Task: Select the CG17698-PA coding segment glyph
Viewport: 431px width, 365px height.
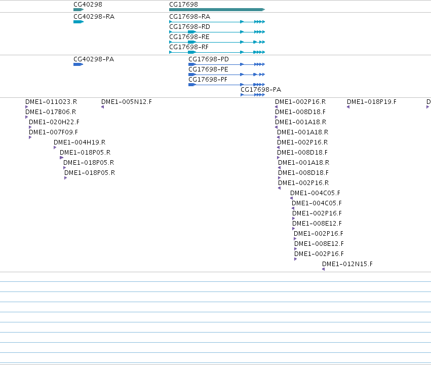Action: (253, 95)
